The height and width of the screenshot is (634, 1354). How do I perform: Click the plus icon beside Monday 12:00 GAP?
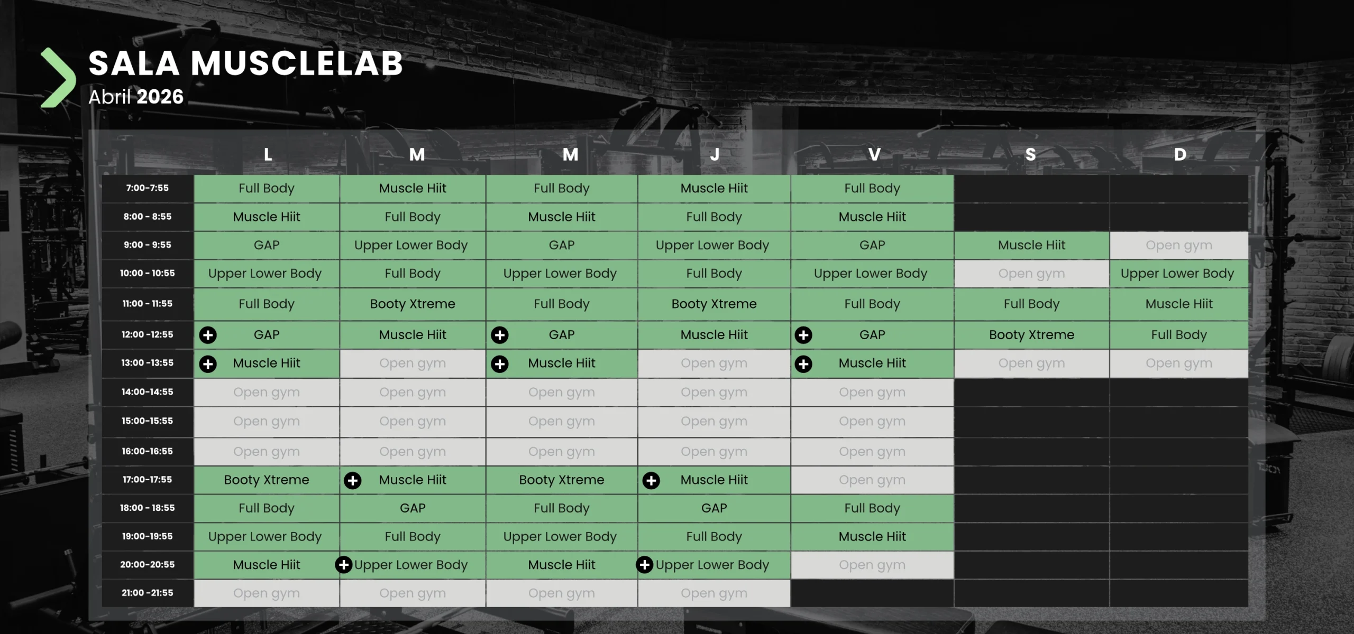208,335
